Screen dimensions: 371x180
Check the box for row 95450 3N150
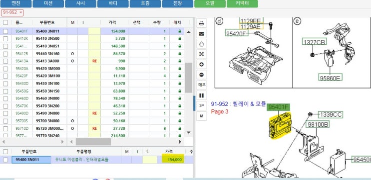(x=5, y=91)
